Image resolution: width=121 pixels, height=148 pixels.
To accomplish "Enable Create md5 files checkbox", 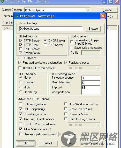I will [x=66, y=114].
